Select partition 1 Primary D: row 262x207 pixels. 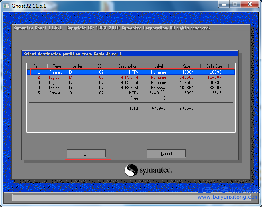pyautogui.click(x=131, y=72)
